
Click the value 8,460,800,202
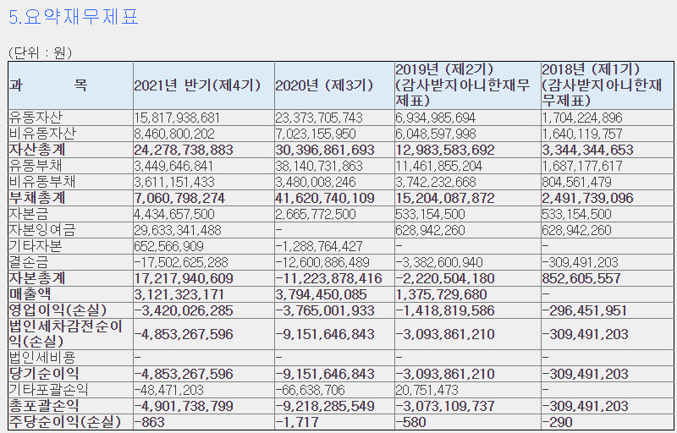[174, 134]
